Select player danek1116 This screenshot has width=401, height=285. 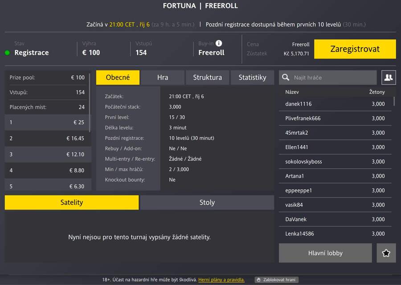coord(335,104)
